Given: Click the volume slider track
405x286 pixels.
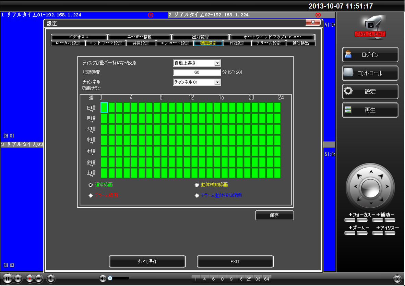Looking at the screenshot, I should 120,278.
